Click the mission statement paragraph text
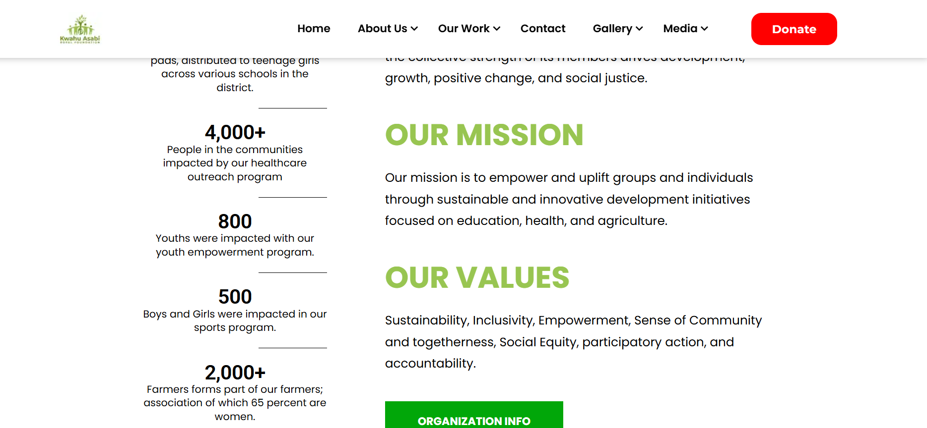 569,199
